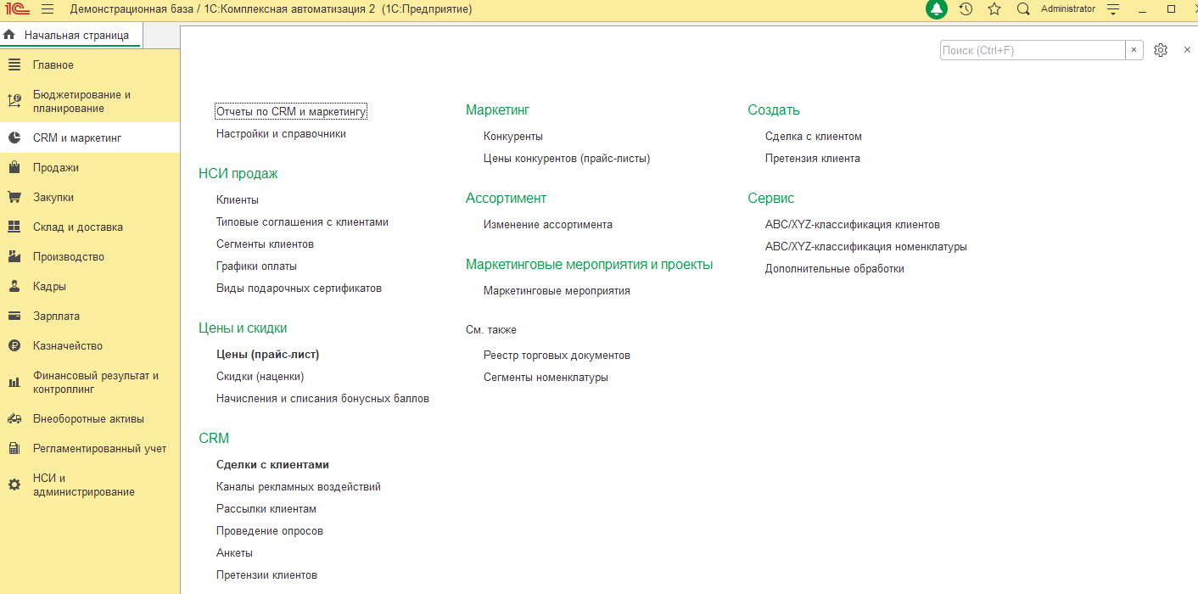Open Цены (прайс-лист)
The image size is (1198, 594).
[x=267, y=354]
